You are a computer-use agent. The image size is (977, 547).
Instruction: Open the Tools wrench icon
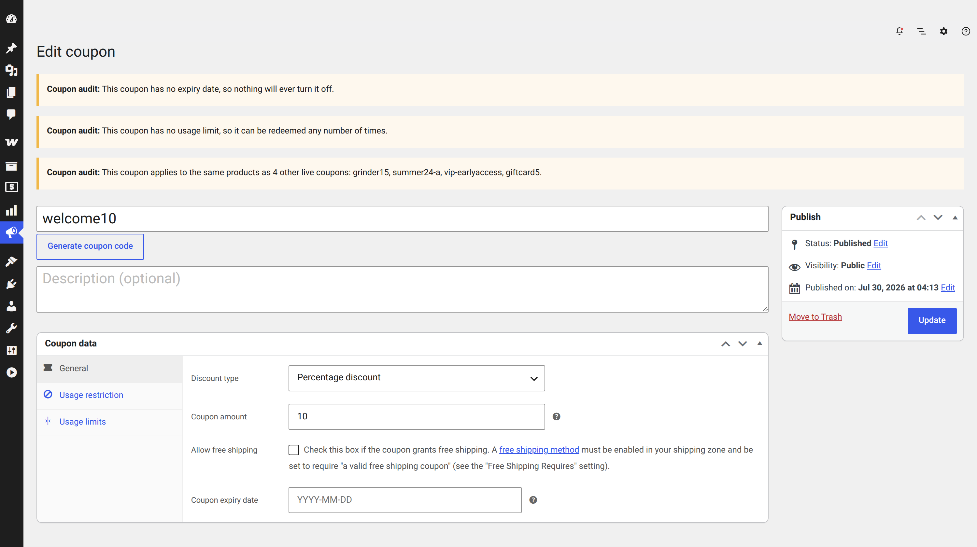coord(11,328)
